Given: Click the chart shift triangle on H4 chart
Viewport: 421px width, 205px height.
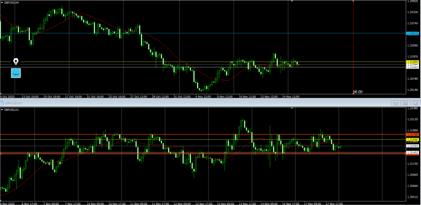Looking at the screenshot, I should pos(291,1).
